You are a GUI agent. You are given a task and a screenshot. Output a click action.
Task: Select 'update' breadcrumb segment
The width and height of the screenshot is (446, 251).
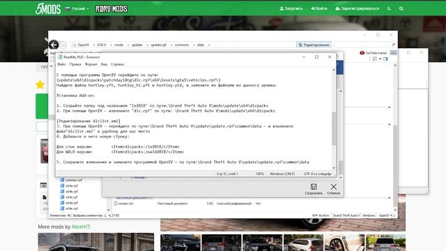(137, 45)
